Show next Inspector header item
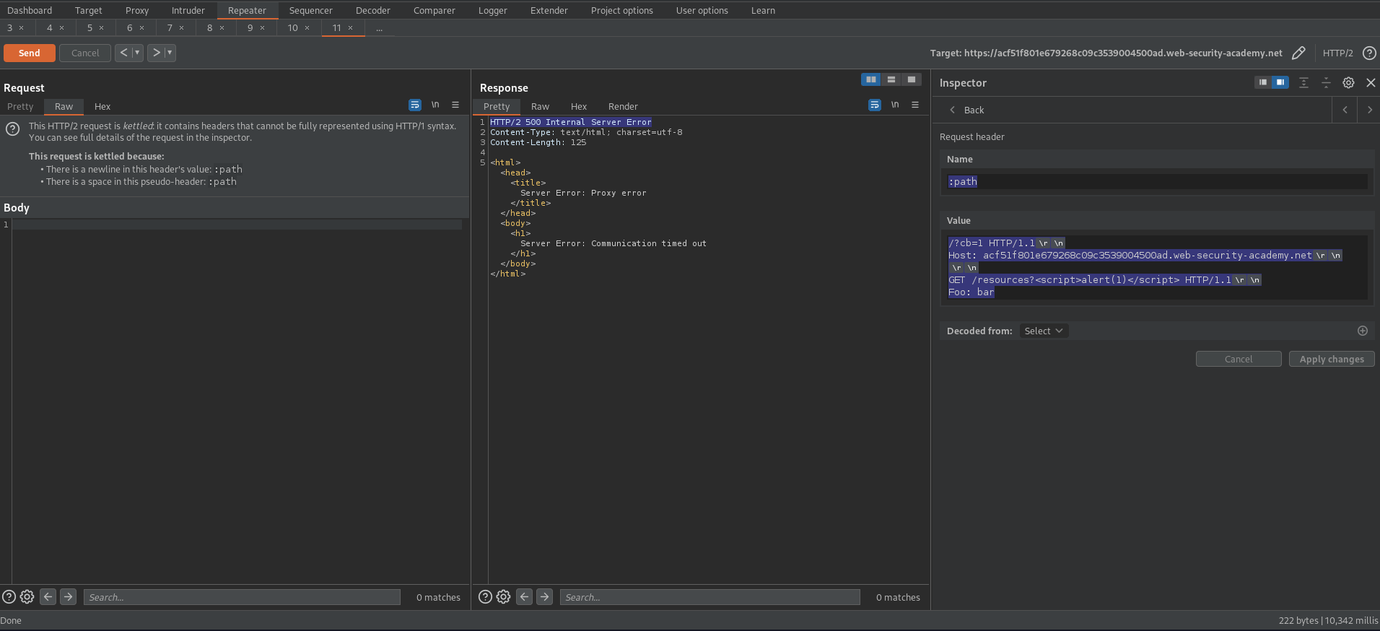Screen dimensions: 1380x631 tap(1369, 110)
